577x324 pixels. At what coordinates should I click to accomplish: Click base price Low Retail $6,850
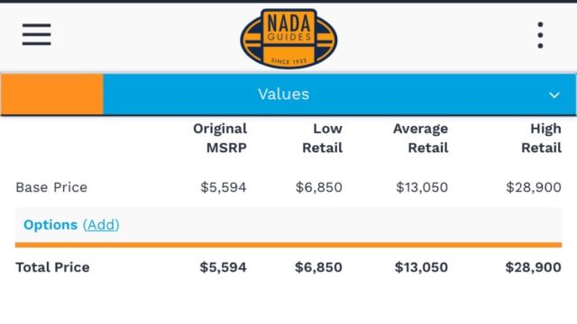tap(319, 187)
